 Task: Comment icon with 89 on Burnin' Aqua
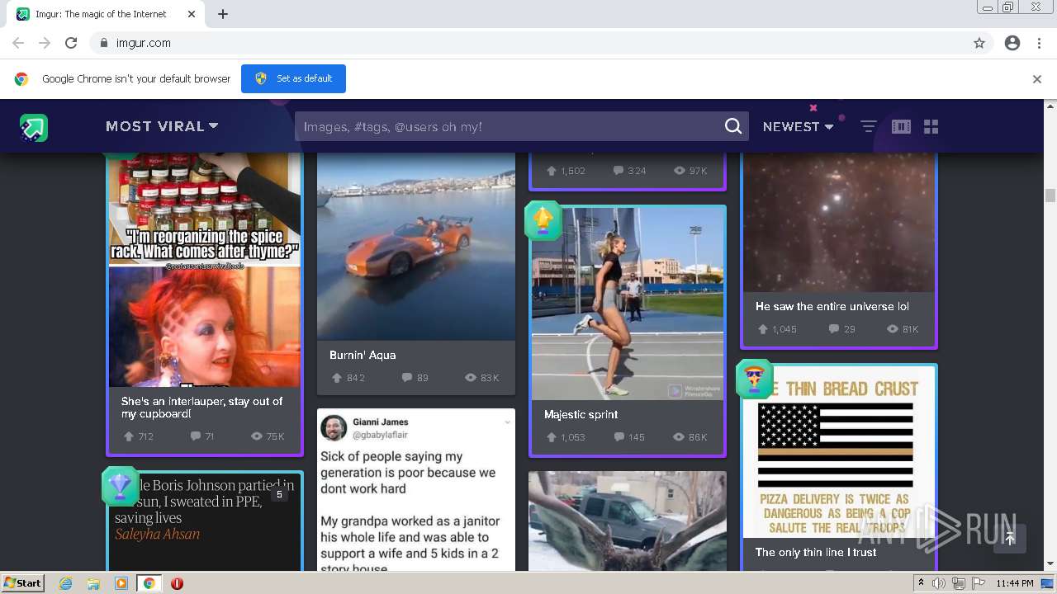click(406, 378)
